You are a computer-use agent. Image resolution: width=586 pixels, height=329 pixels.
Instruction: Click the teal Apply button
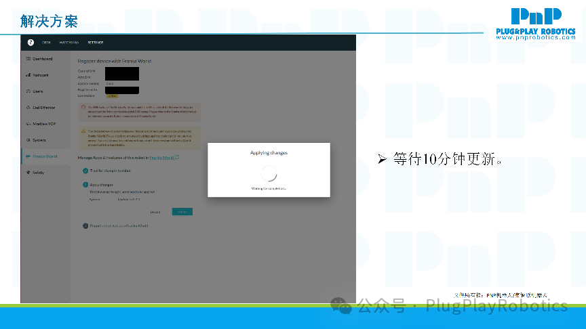(x=182, y=212)
